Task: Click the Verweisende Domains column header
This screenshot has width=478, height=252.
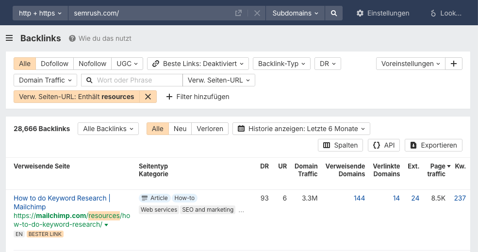Action: click(345, 170)
